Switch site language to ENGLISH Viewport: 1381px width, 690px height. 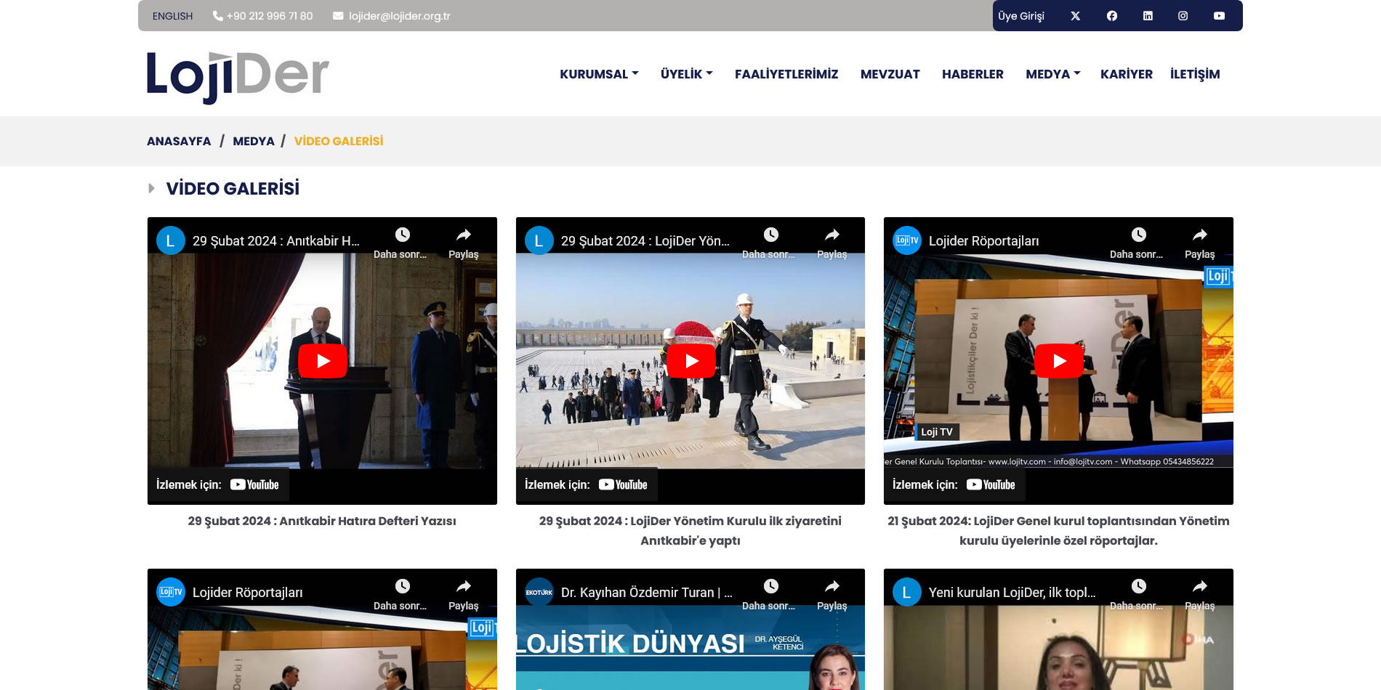pyautogui.click(x=172, y=16)
